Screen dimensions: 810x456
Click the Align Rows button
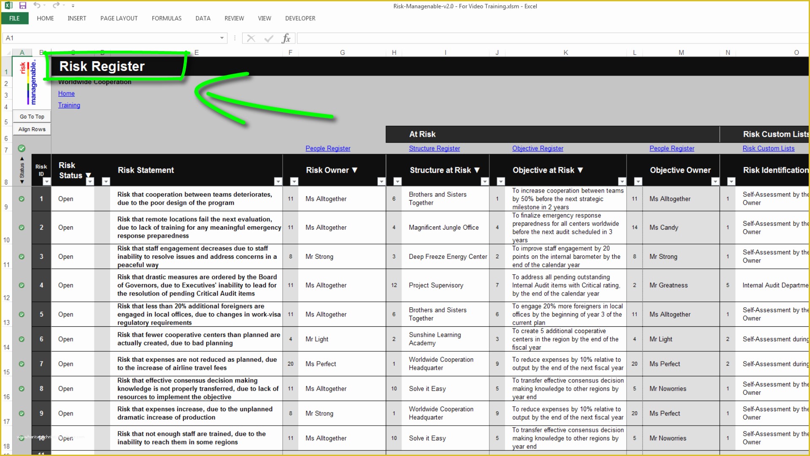(32, 129)
